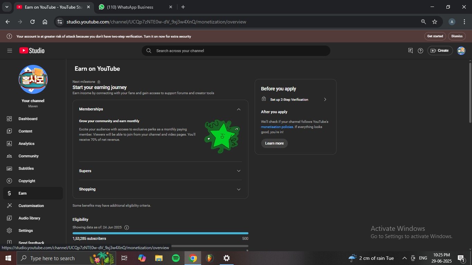Open the Audio library
This screenshot has height=265, width=472.
tap(29, 218)
